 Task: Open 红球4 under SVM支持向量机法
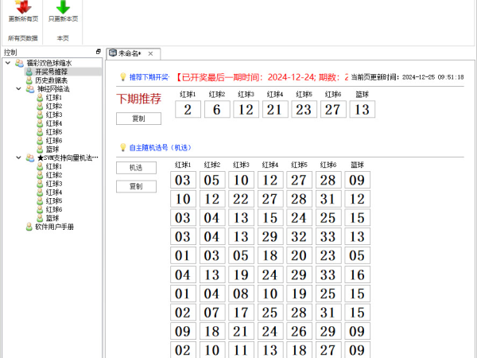point(54,193)
